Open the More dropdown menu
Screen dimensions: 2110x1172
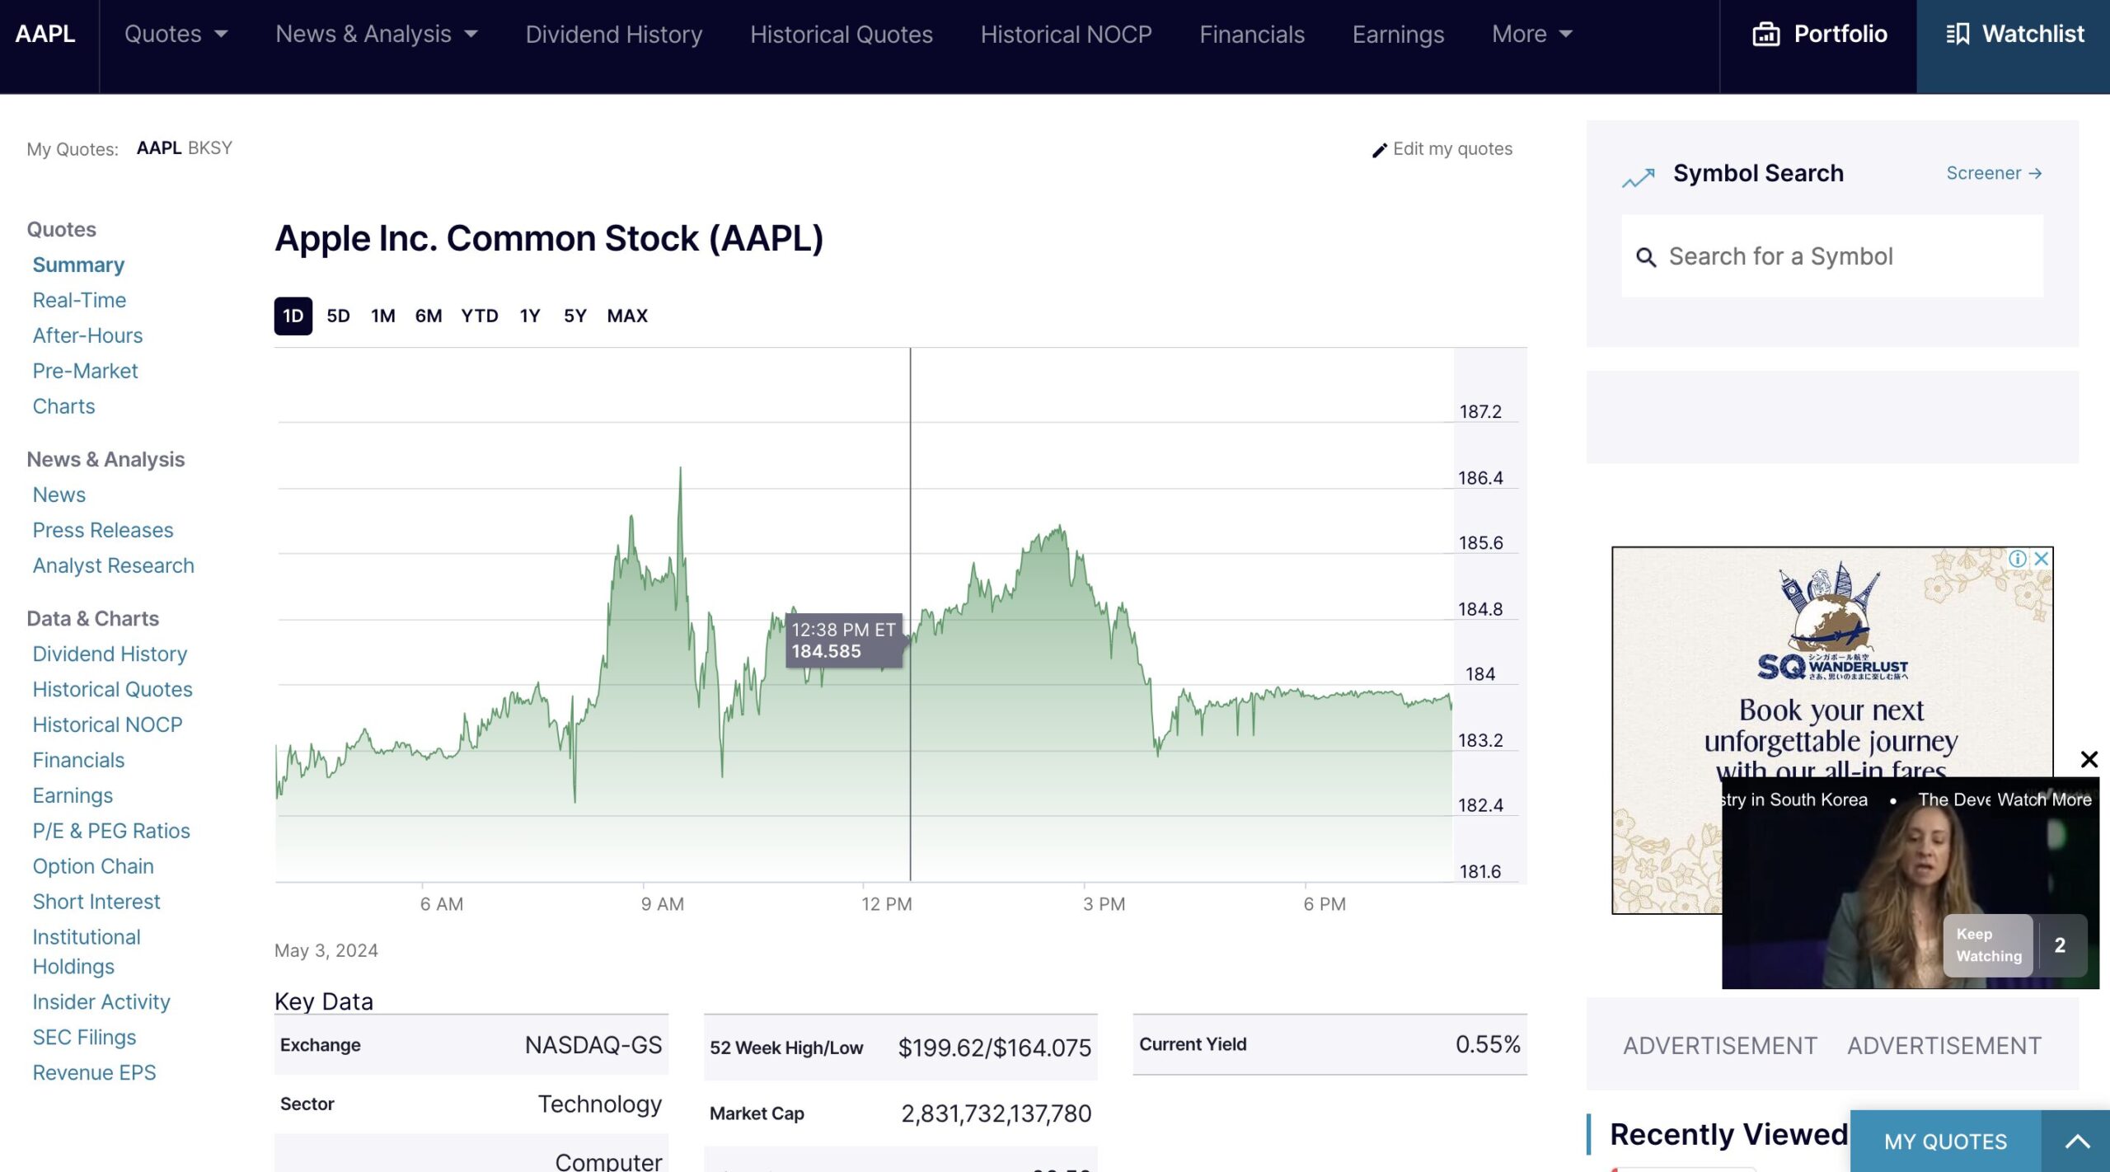point(1532,34)
